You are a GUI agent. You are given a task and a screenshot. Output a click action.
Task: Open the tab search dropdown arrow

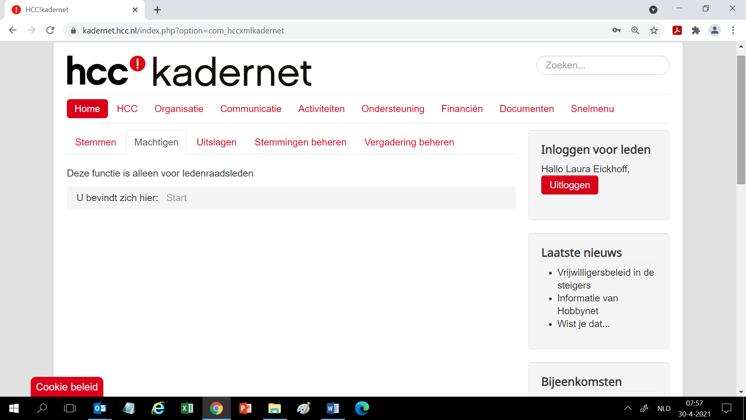tap(654, 10)
